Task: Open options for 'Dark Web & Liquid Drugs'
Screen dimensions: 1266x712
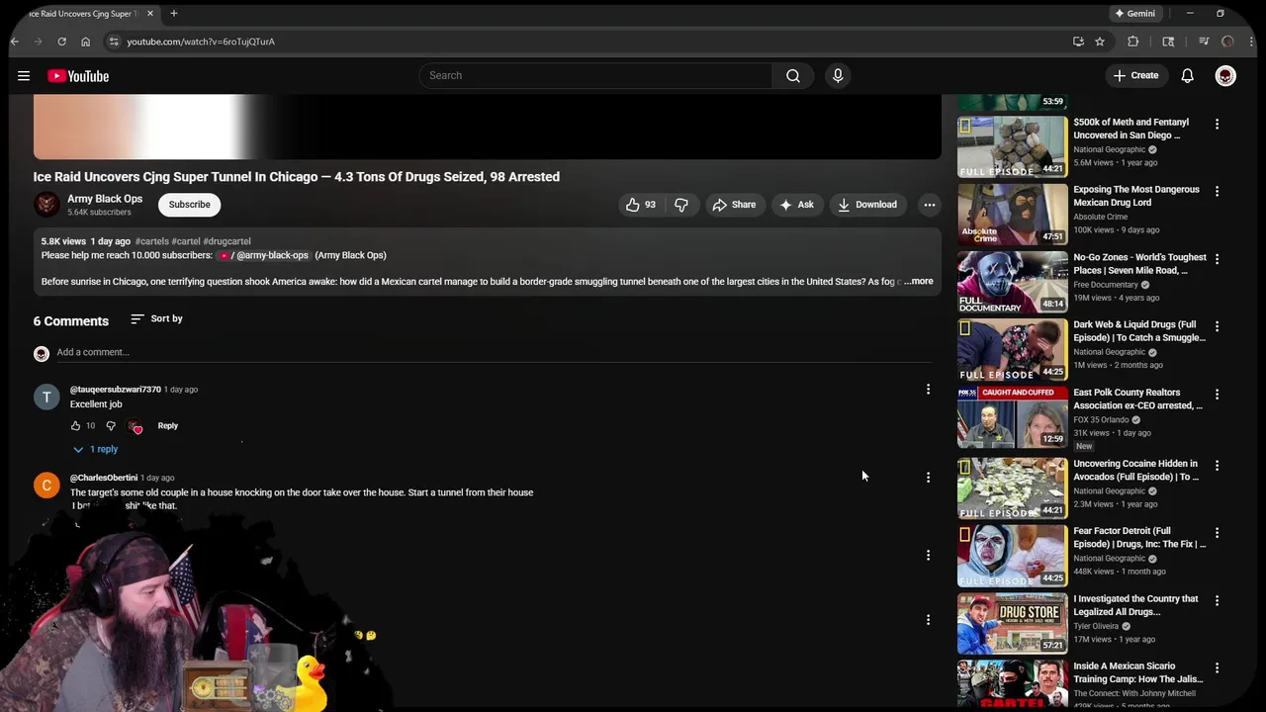Action: point(1217,326)
